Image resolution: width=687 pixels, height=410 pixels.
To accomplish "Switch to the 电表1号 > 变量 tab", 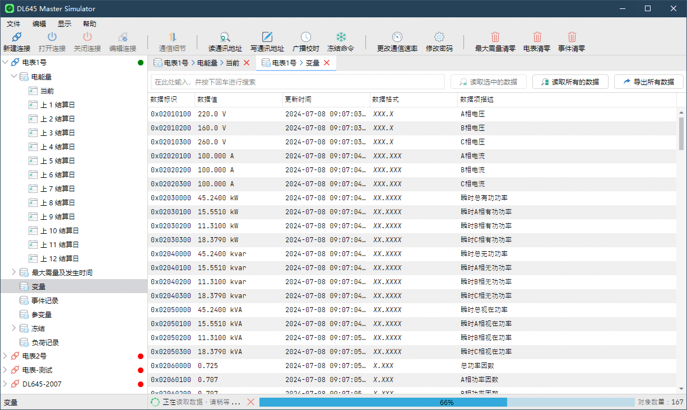I will click(x=296, y=63).
